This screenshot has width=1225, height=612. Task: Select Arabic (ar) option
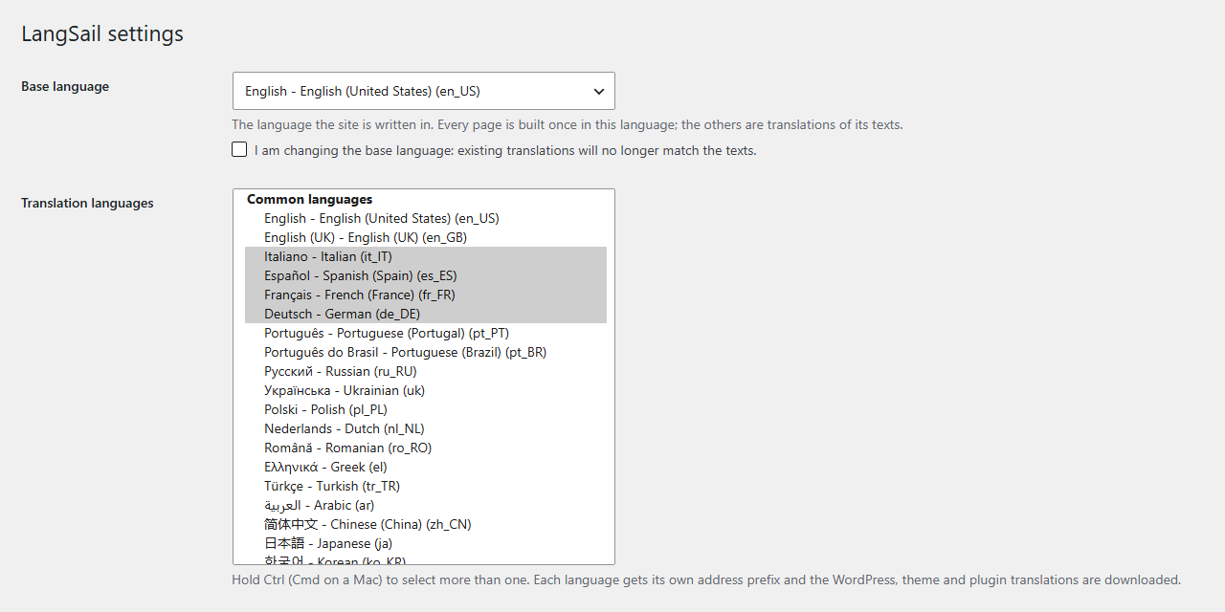point(426,505)
